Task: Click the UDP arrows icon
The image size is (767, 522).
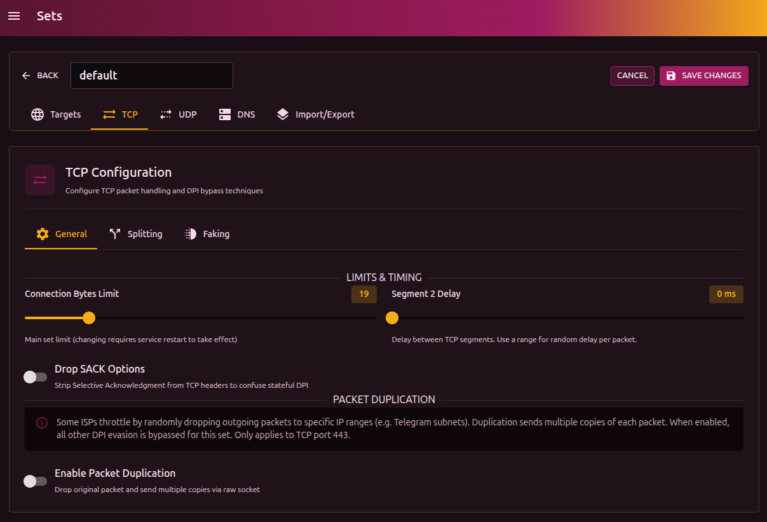Action: coord(166,114)
